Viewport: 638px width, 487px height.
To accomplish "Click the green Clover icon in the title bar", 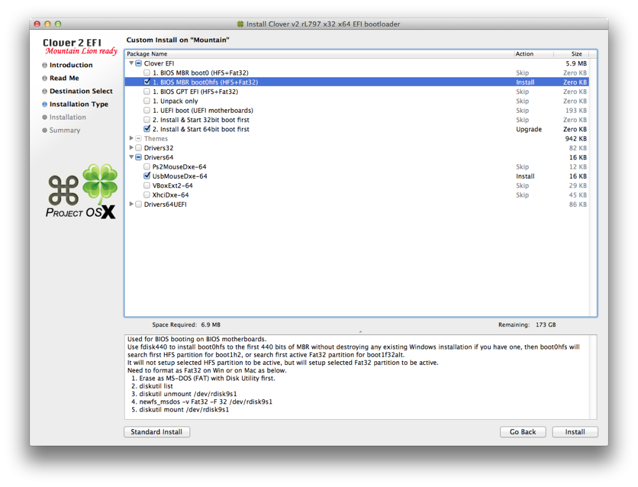I will point(240,24).
